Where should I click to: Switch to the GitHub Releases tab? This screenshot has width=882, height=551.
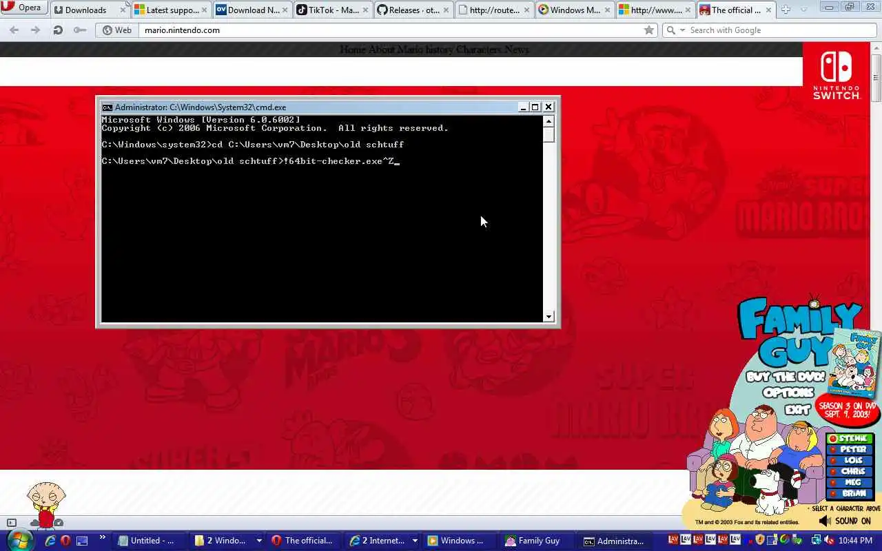pyautogui.click(x=414, y=10)
